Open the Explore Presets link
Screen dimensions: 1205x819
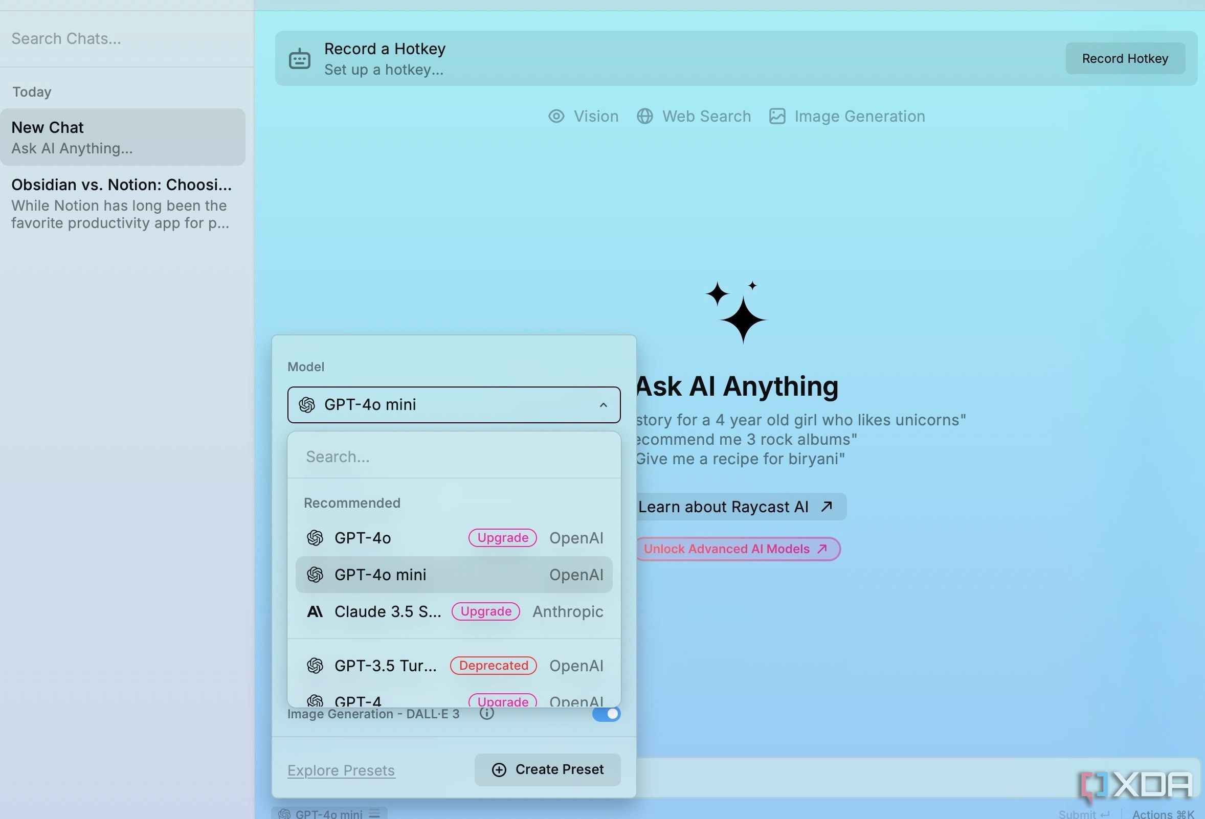coord(341,771)
